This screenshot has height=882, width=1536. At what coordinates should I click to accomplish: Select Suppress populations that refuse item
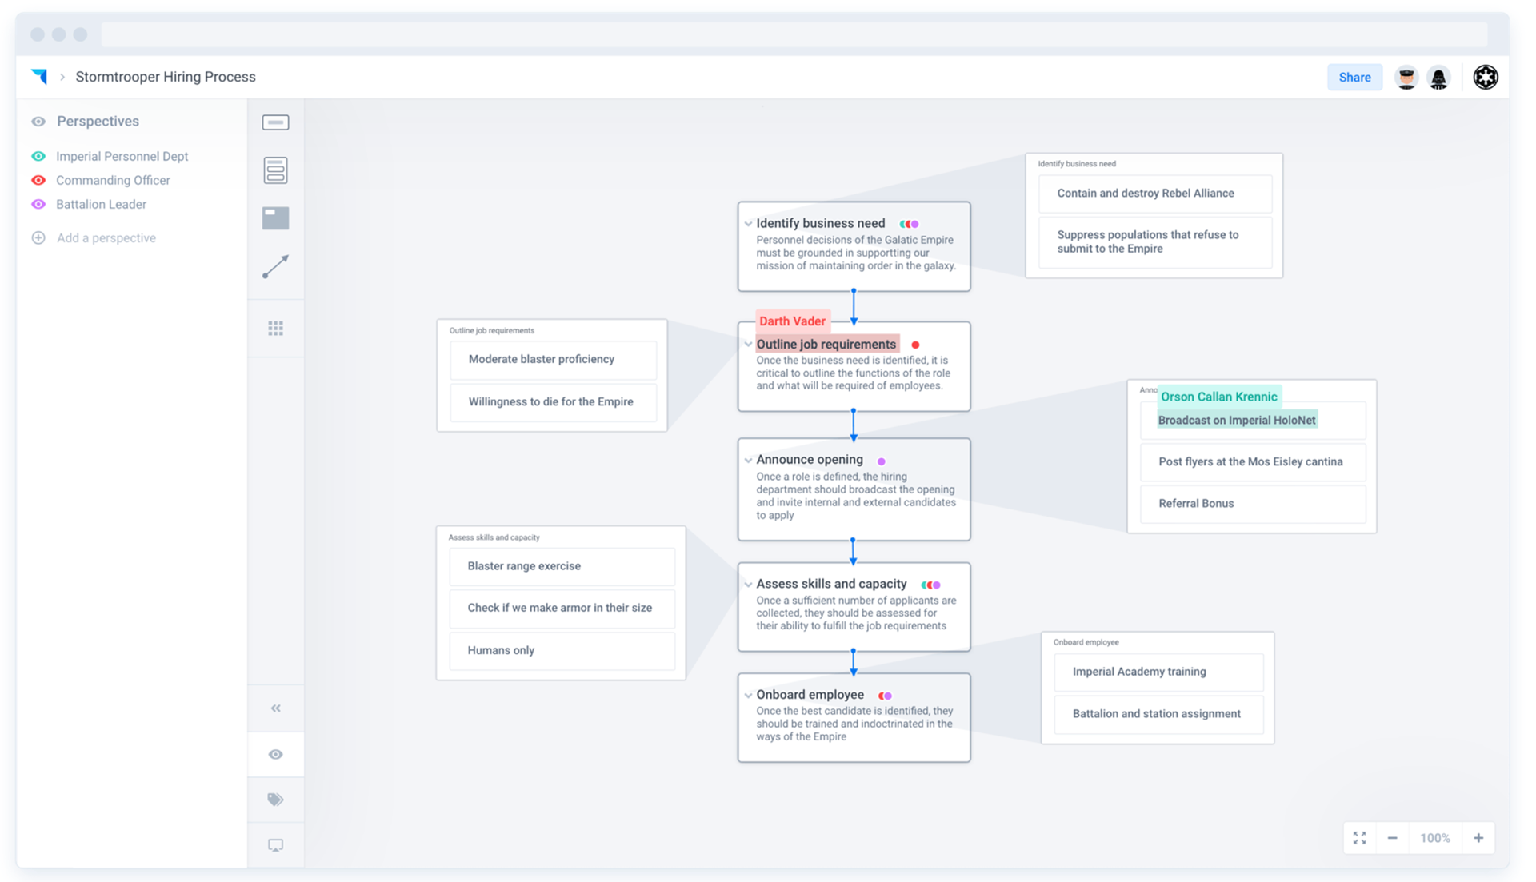tap(1155, 242)
